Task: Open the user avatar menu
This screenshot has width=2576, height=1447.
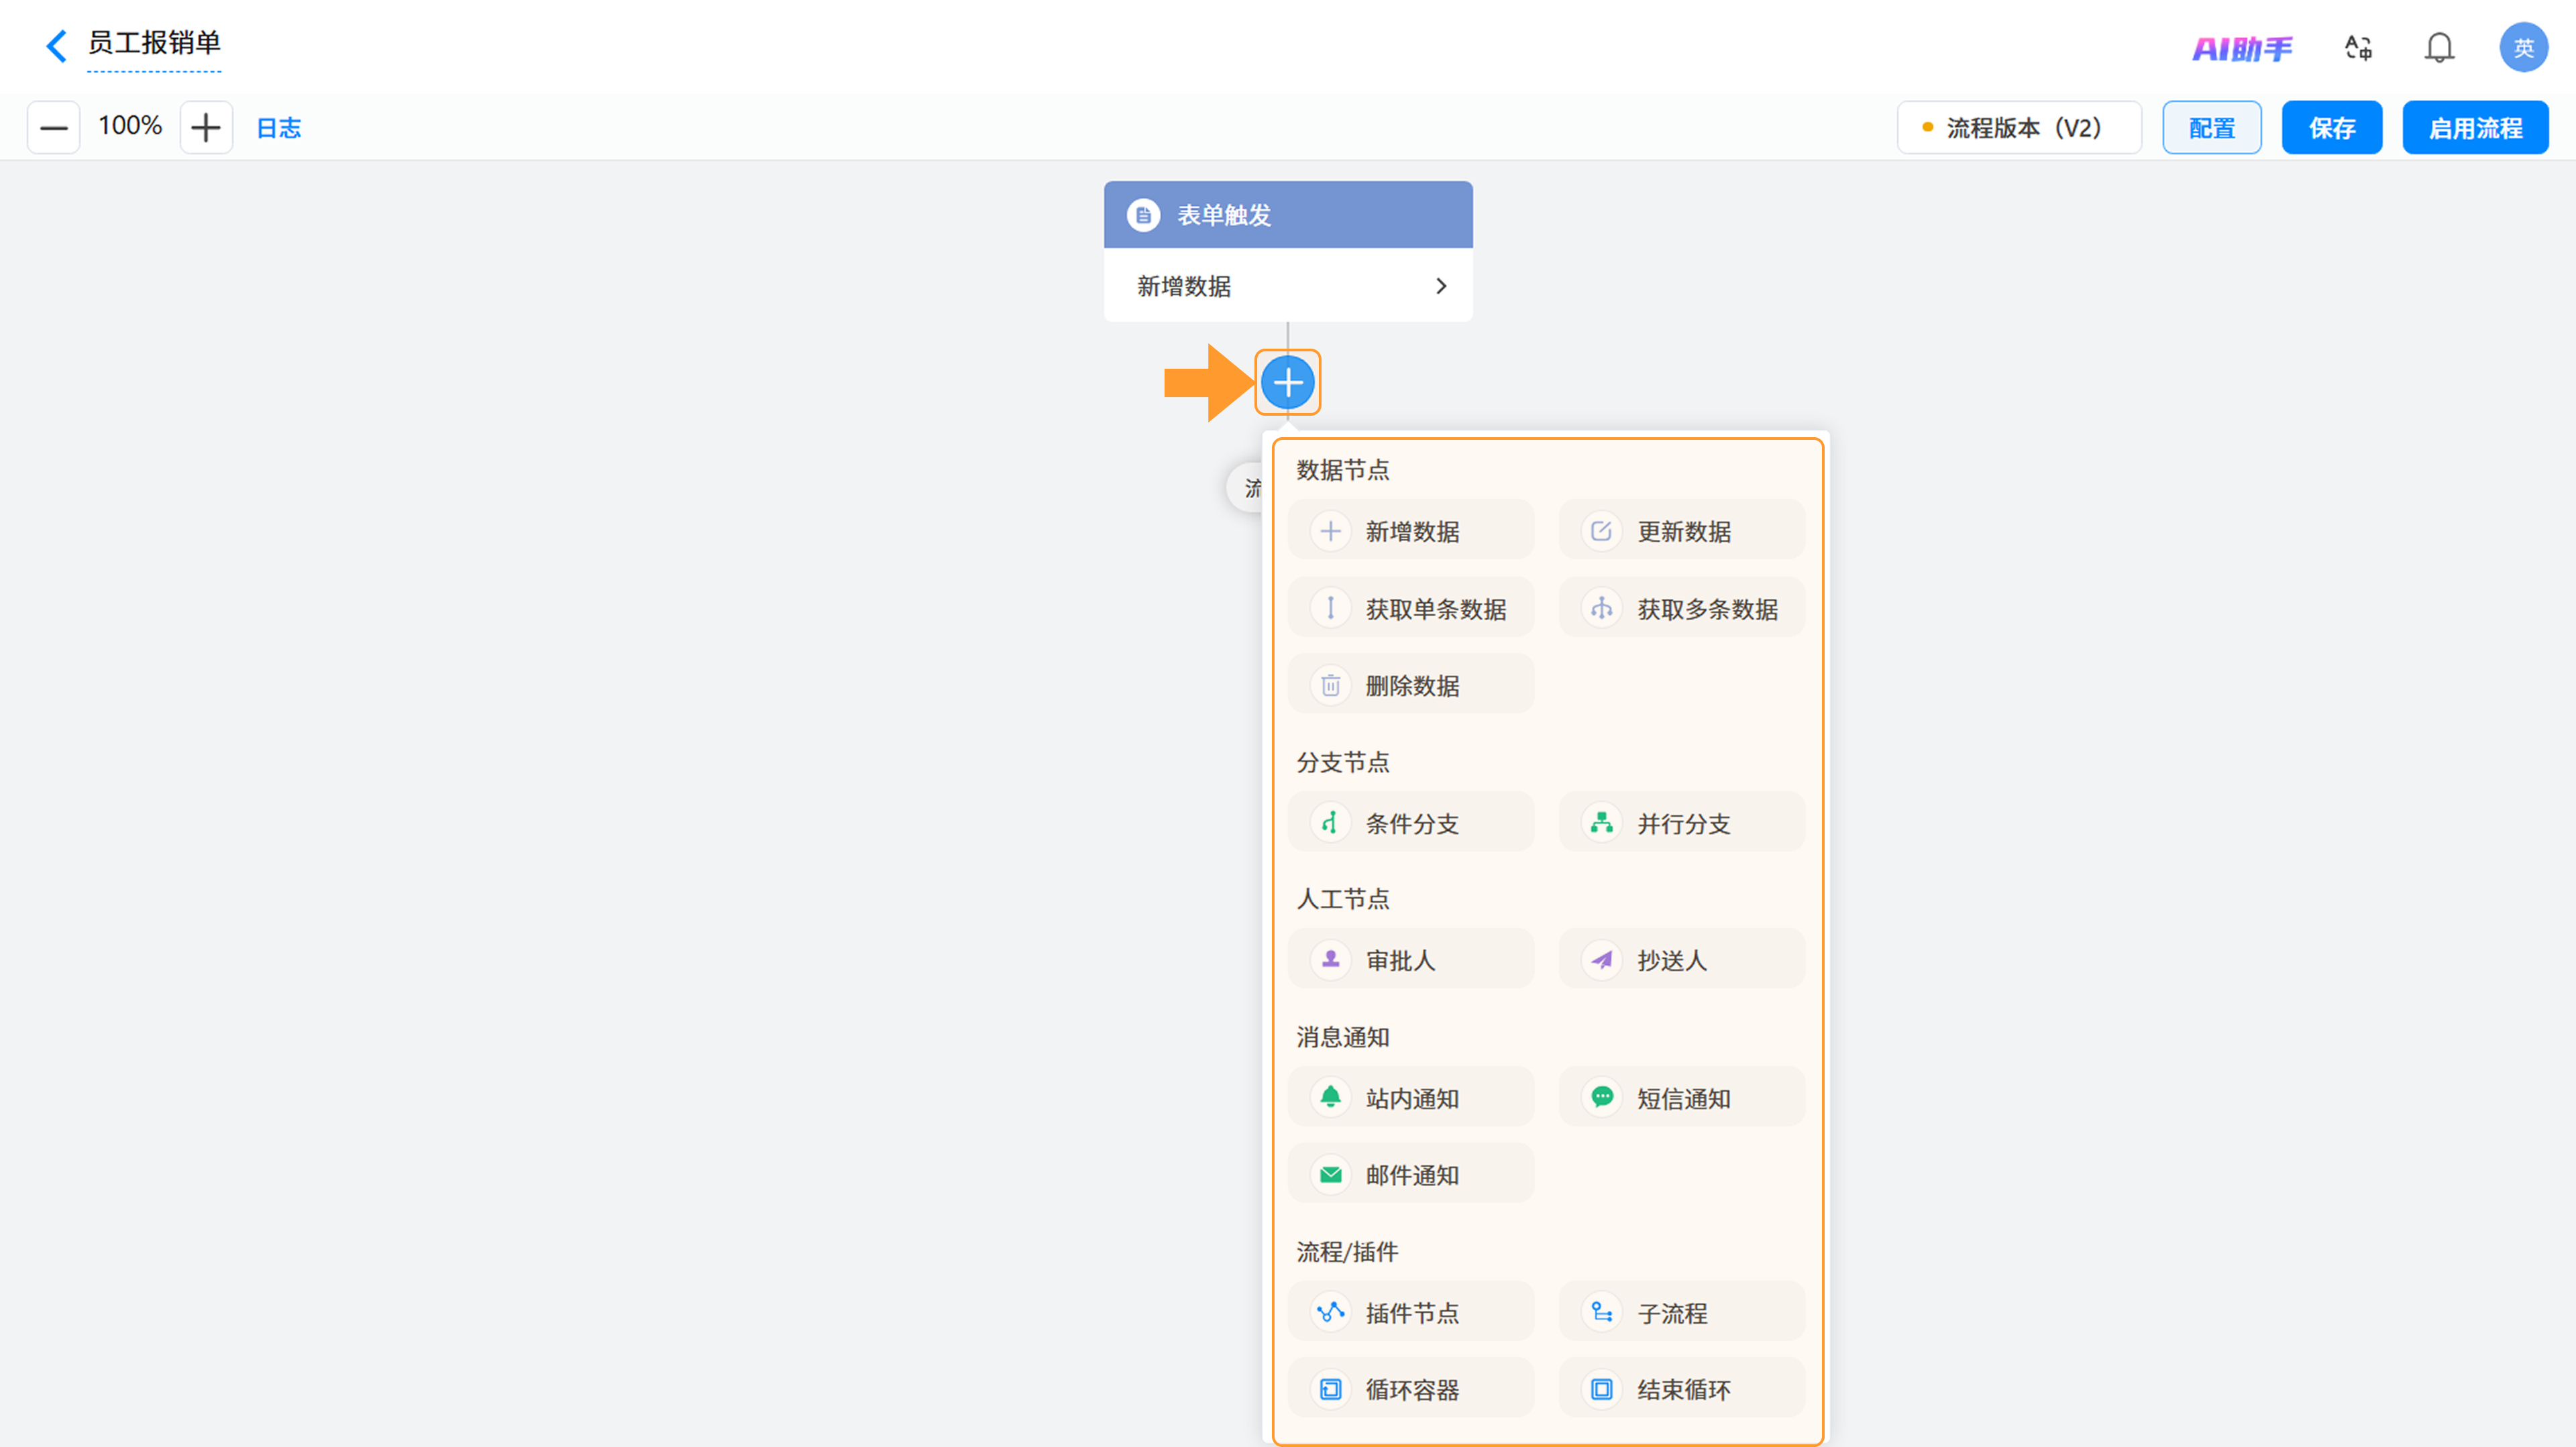Action: [2523, 47]
